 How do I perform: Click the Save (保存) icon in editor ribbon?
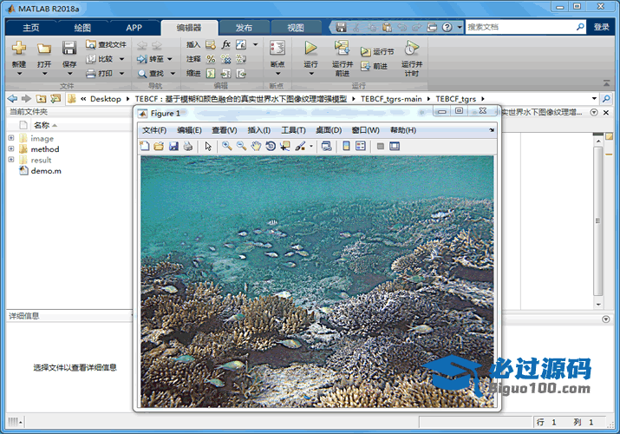pos(69,49)
